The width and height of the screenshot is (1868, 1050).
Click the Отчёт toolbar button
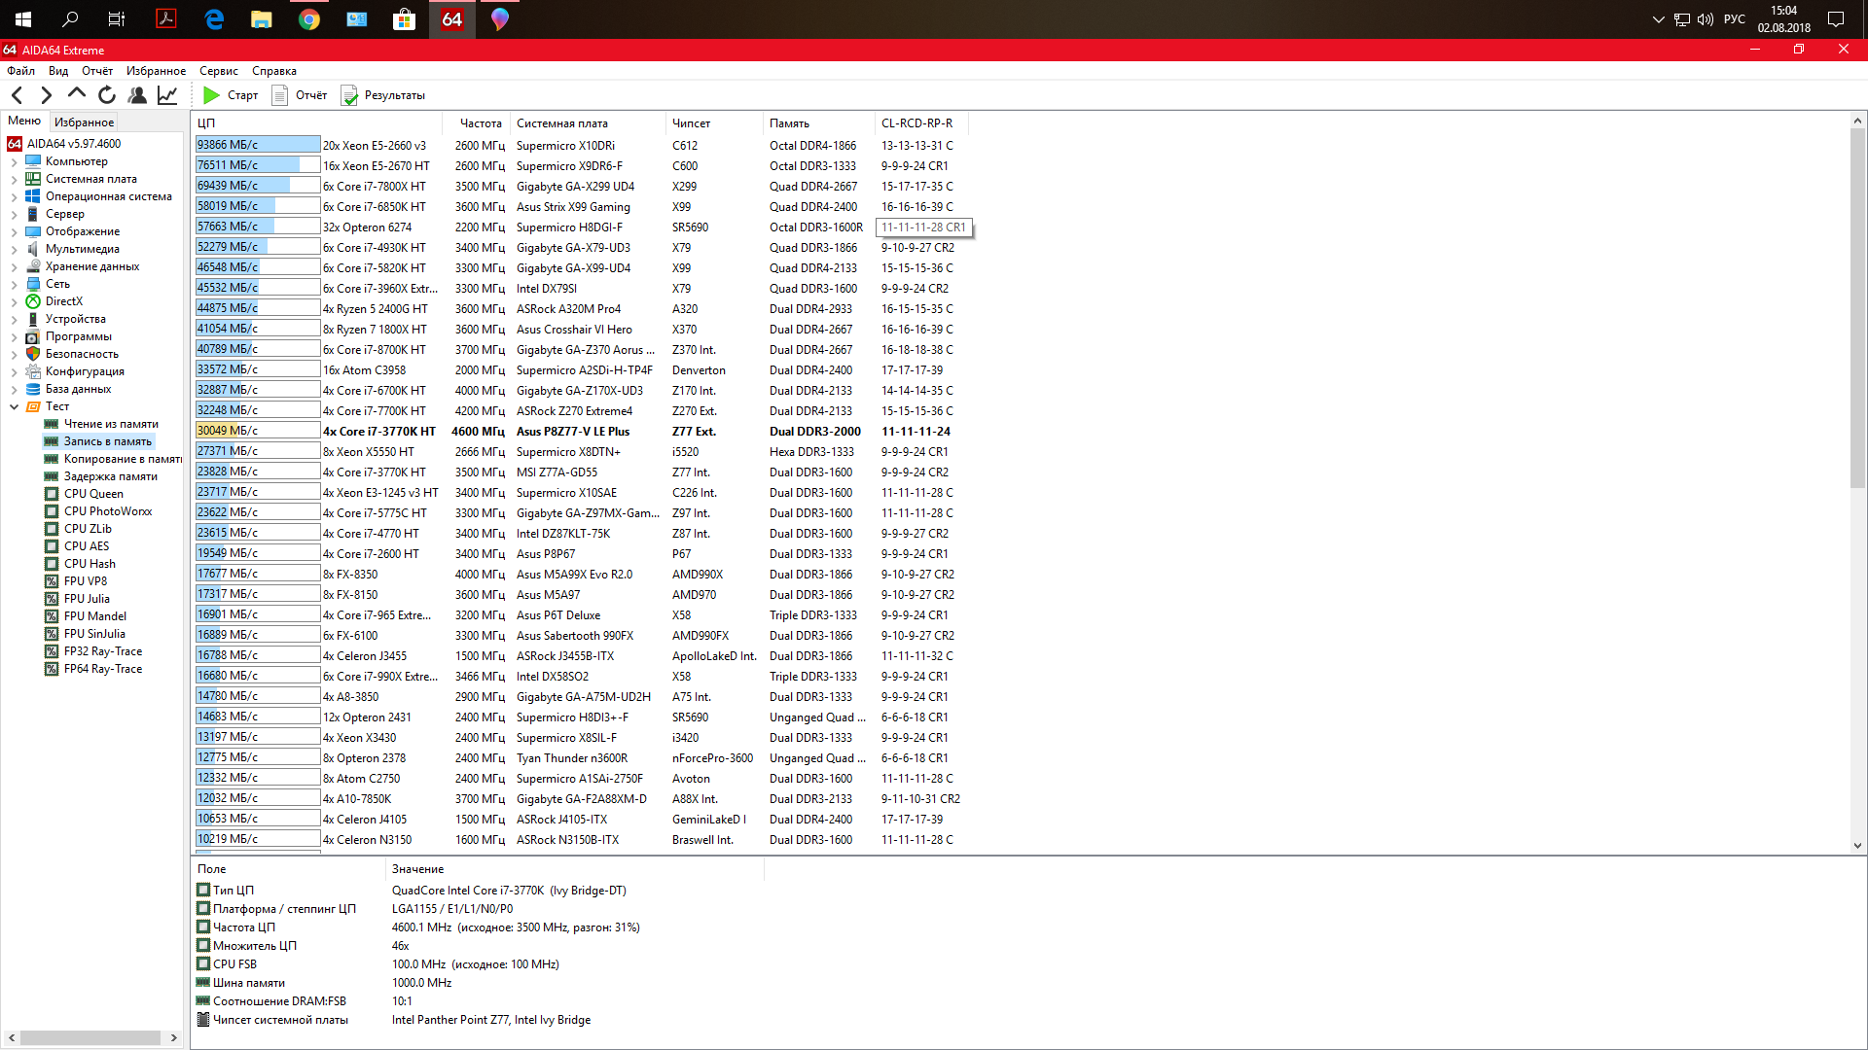coord(300,95)
